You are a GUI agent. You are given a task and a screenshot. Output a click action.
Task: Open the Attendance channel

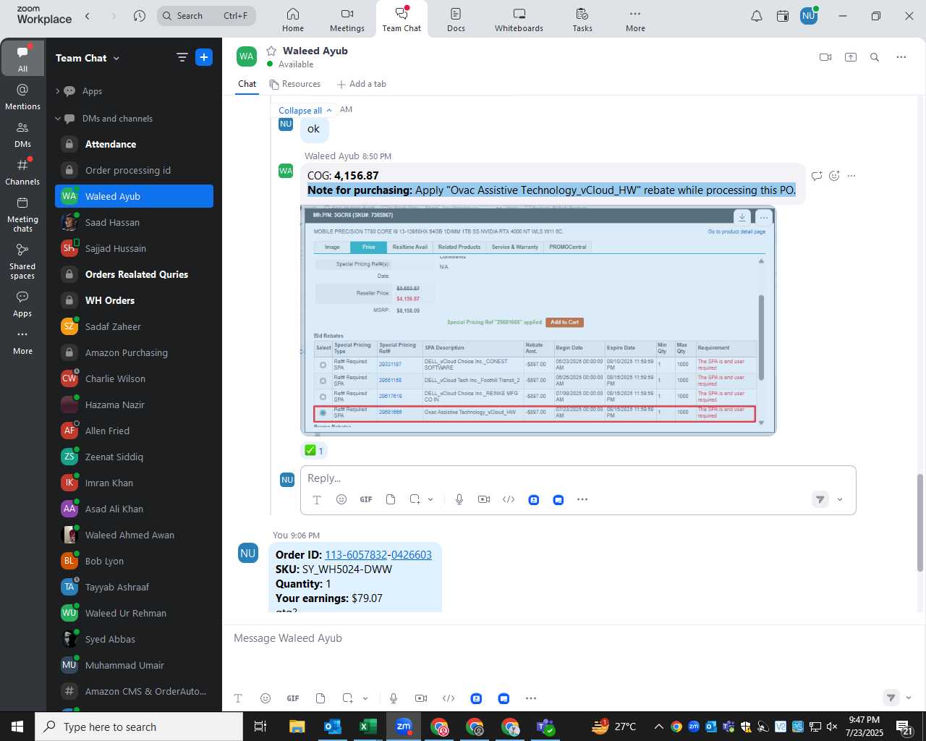[134, 144]
